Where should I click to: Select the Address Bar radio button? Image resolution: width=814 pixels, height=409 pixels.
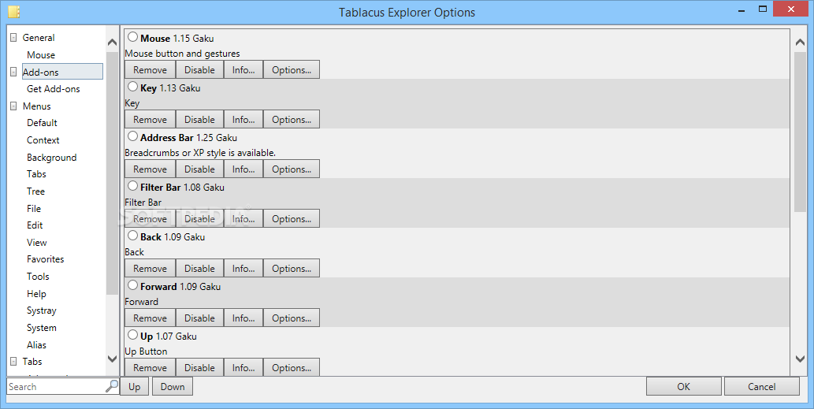133,136
